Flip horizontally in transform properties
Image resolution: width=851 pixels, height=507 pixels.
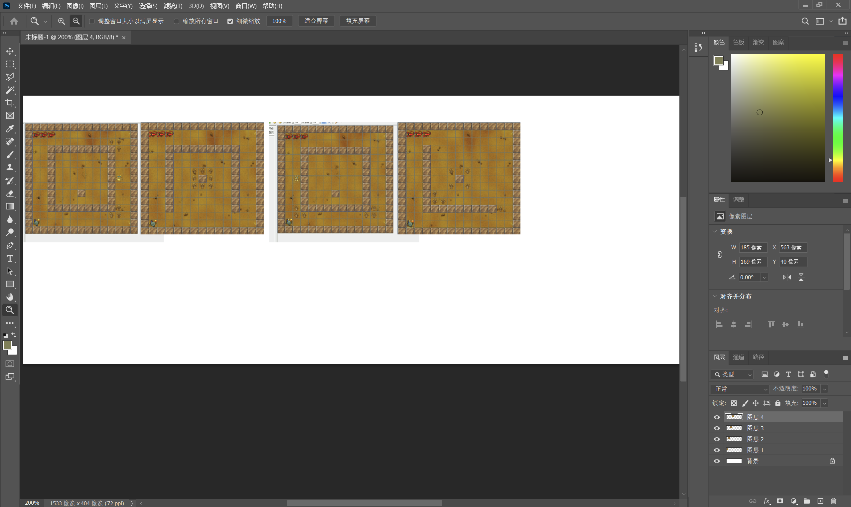tap(787, 277)
